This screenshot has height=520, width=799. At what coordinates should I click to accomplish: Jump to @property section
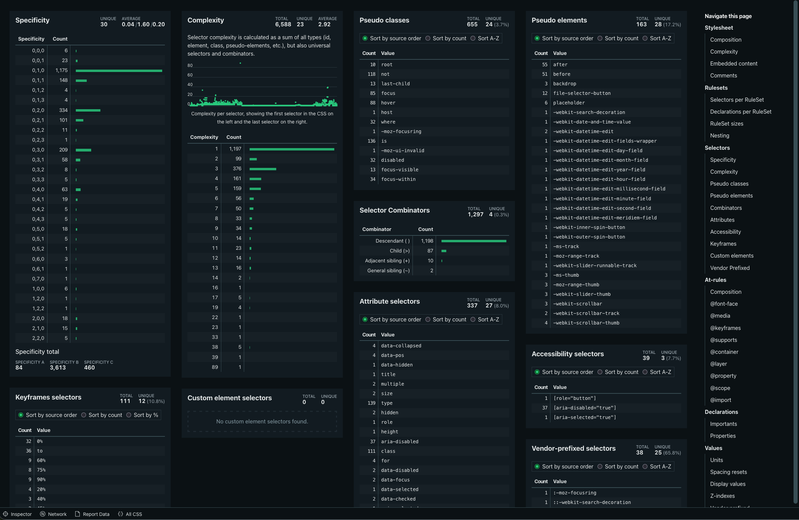tap(723, 376)
